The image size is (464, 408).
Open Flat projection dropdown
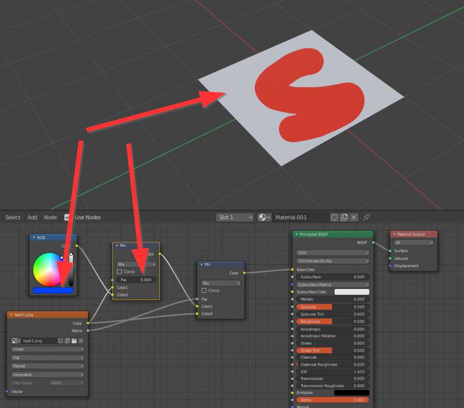click(x=48, y=358)
